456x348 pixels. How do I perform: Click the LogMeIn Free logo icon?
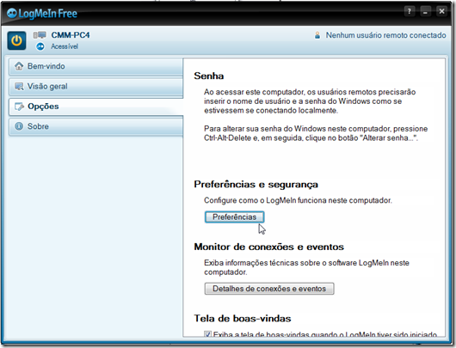12,13
